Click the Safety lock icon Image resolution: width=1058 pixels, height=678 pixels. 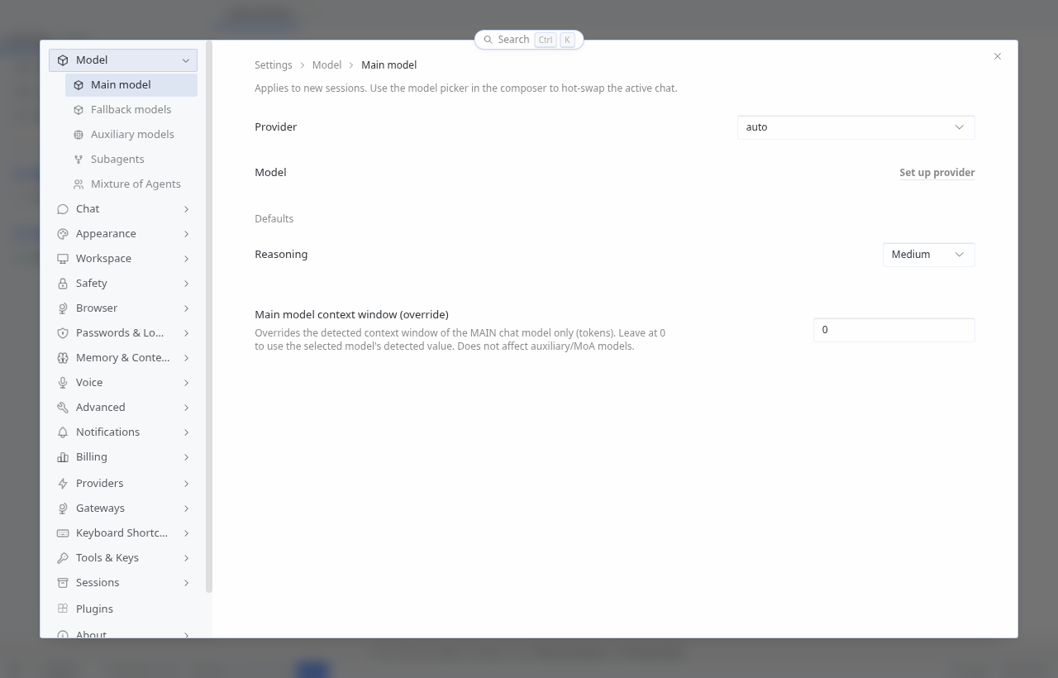(x=63, y=284)
